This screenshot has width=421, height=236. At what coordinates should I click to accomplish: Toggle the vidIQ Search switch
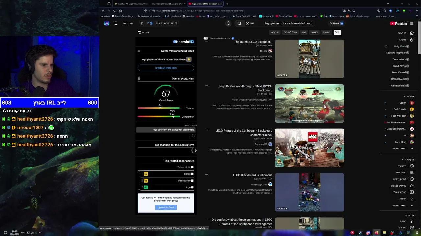coord(175,42)
